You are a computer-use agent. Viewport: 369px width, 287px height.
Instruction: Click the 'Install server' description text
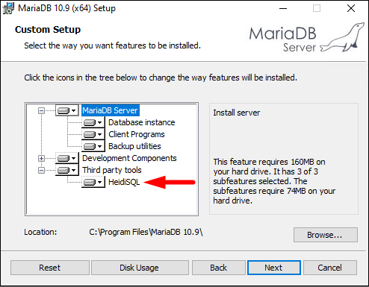point(237,113)
